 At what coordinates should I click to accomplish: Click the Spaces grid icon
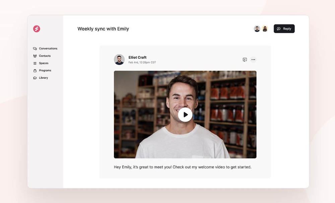click(x=35, y=63)
